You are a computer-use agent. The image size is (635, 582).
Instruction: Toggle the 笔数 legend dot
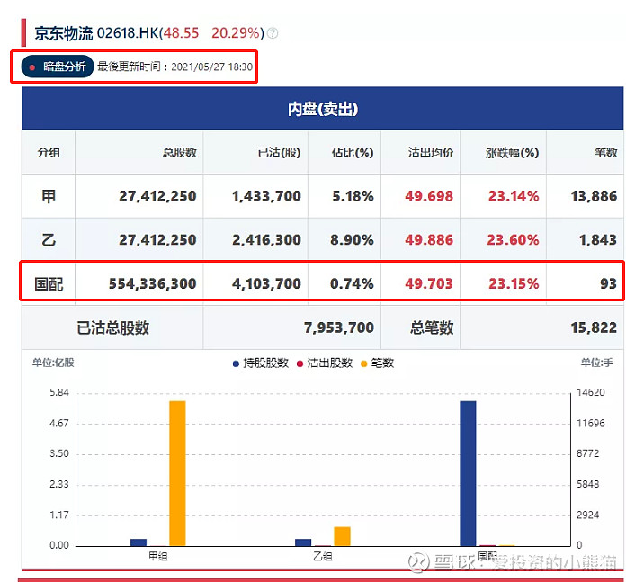click(x=363, y=363)
